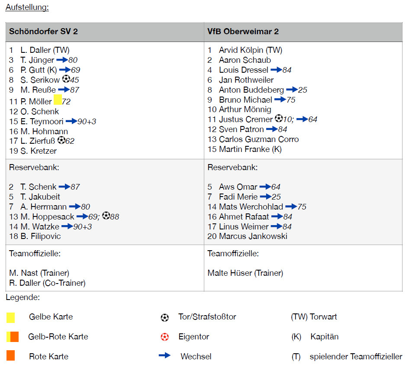Click the yellow card beside P. Möller
Viewport: 409px width, 371px height.
point(58,100)
